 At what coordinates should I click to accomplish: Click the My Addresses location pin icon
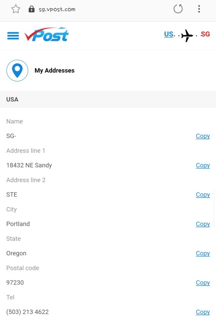(x=17, y=70)
